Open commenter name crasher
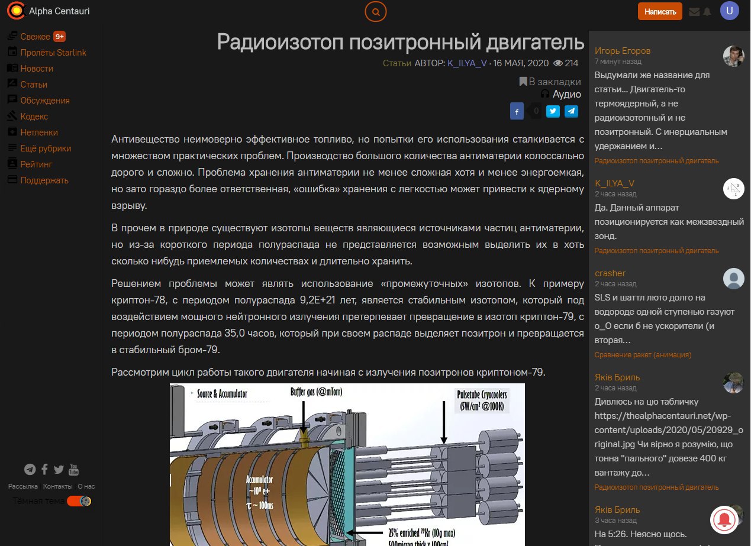751x546 pixels. (x=610, y=273)
